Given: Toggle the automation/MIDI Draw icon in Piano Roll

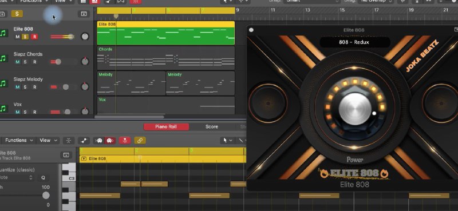Looking at the screenshot, I should pyautogui.click(x=84, y=141).
